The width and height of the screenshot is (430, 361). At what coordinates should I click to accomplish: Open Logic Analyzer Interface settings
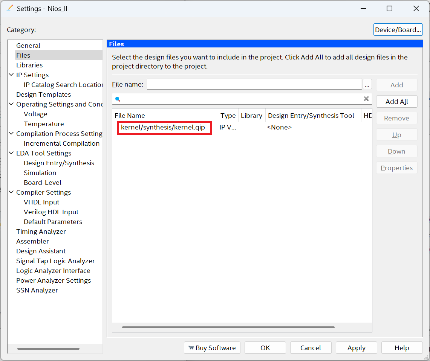pyautogui.click(x=53, y=271)
